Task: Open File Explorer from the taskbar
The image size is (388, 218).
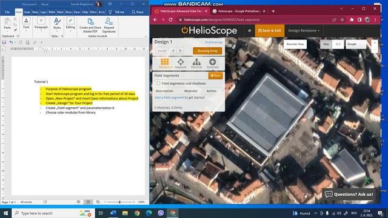Action: pos(125,213)
